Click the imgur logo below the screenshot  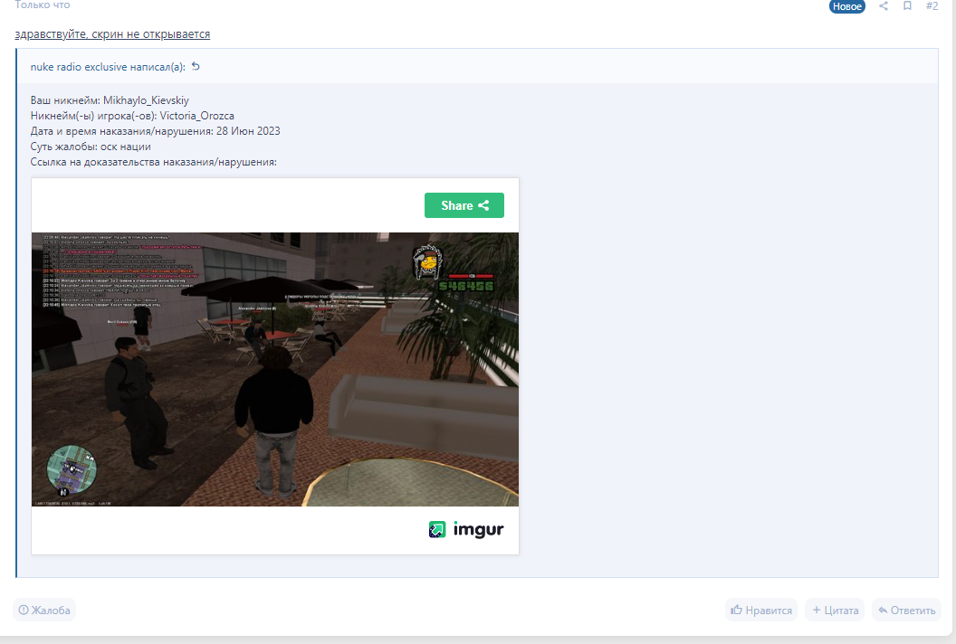466,529
